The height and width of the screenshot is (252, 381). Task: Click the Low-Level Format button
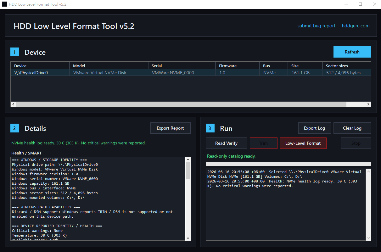click(303, 143)
